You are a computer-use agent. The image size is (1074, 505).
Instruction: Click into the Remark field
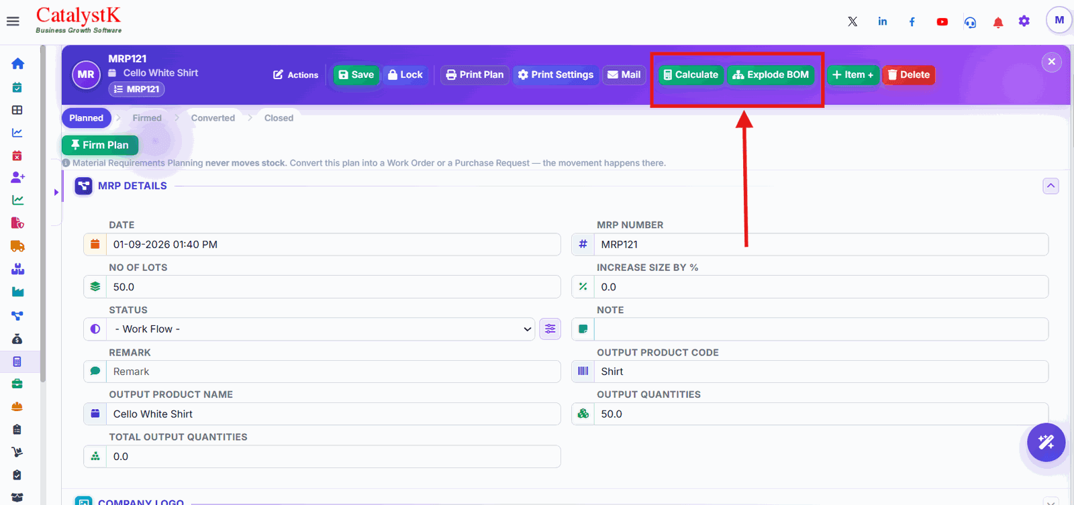[x=334, y=372]
